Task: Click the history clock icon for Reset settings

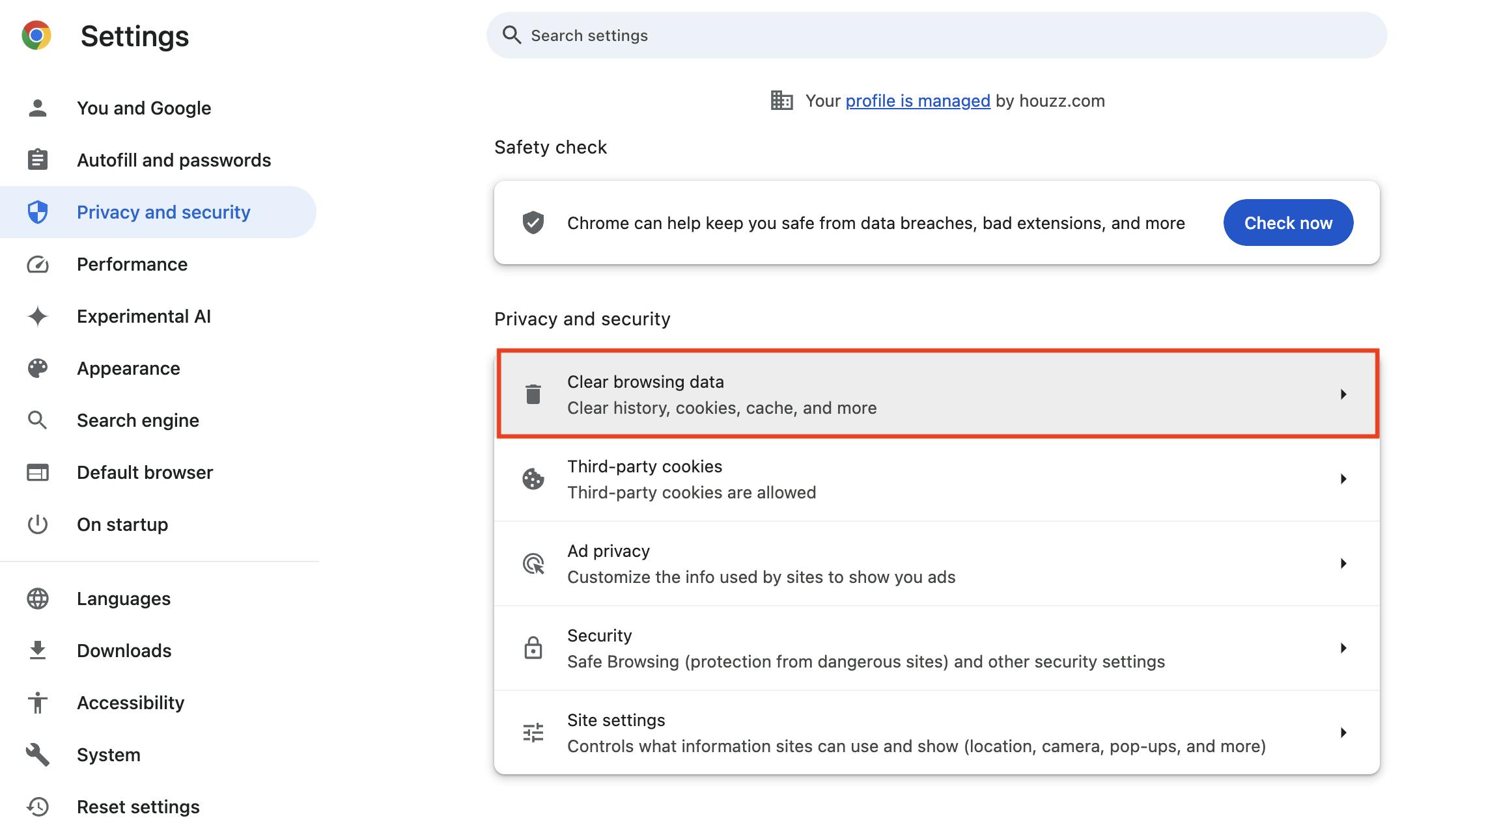Action: click(x=38, y=807)
